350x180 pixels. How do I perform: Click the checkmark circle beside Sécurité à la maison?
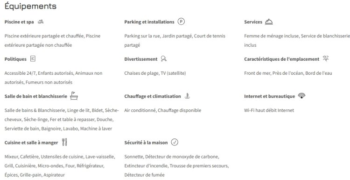coord(175,142)
